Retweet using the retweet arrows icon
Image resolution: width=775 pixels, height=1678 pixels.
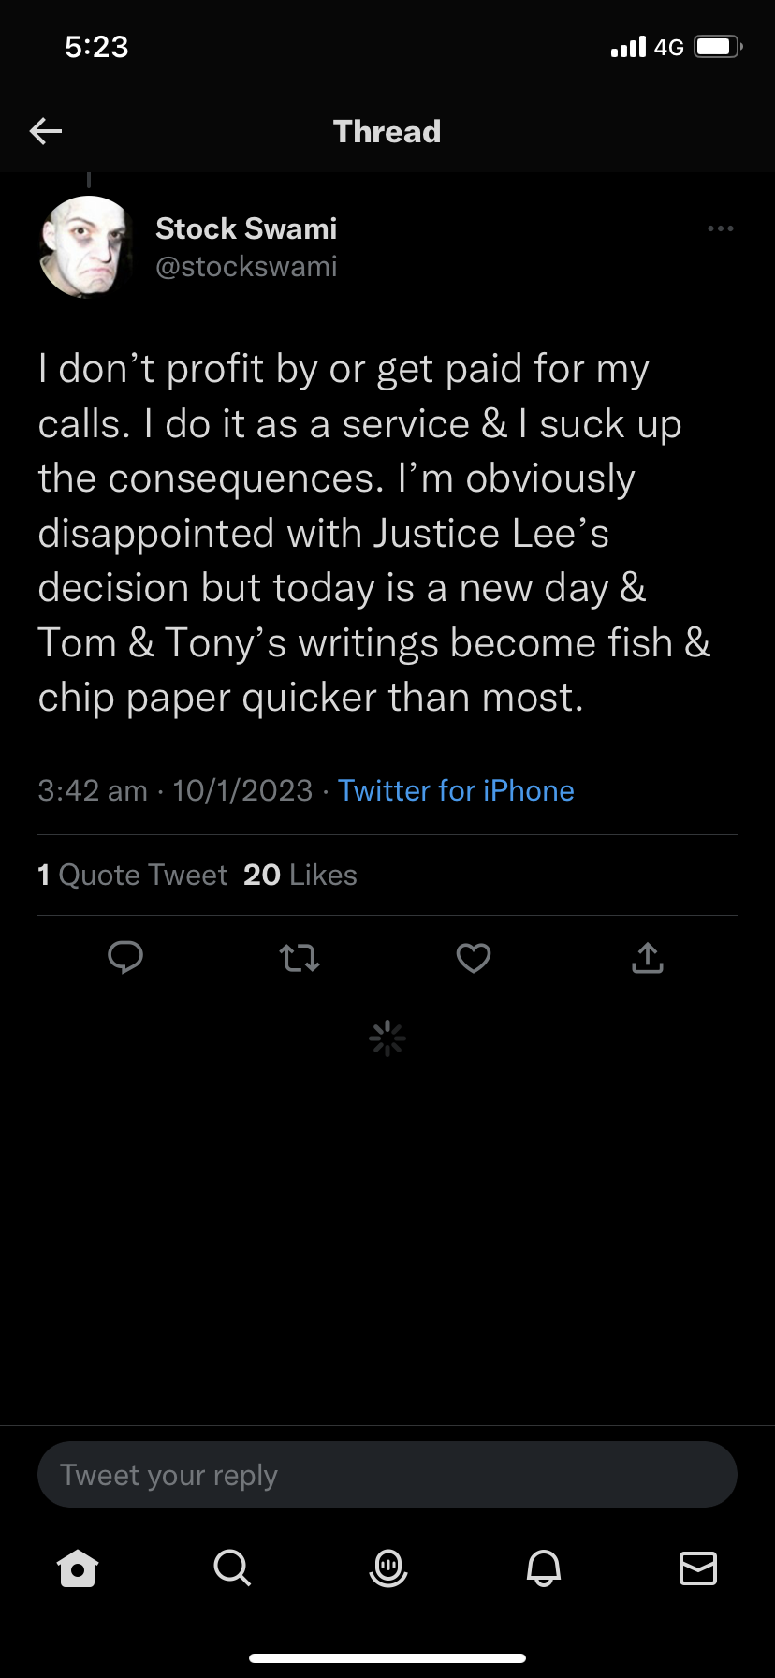(300, 957)
